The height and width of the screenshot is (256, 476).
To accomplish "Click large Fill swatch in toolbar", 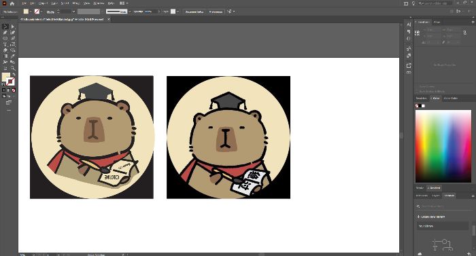I will (5, 77).
